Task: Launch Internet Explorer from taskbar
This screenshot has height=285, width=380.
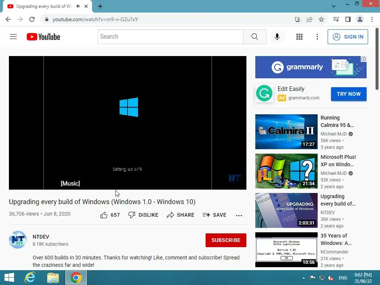Action: [x=30, y=278]
